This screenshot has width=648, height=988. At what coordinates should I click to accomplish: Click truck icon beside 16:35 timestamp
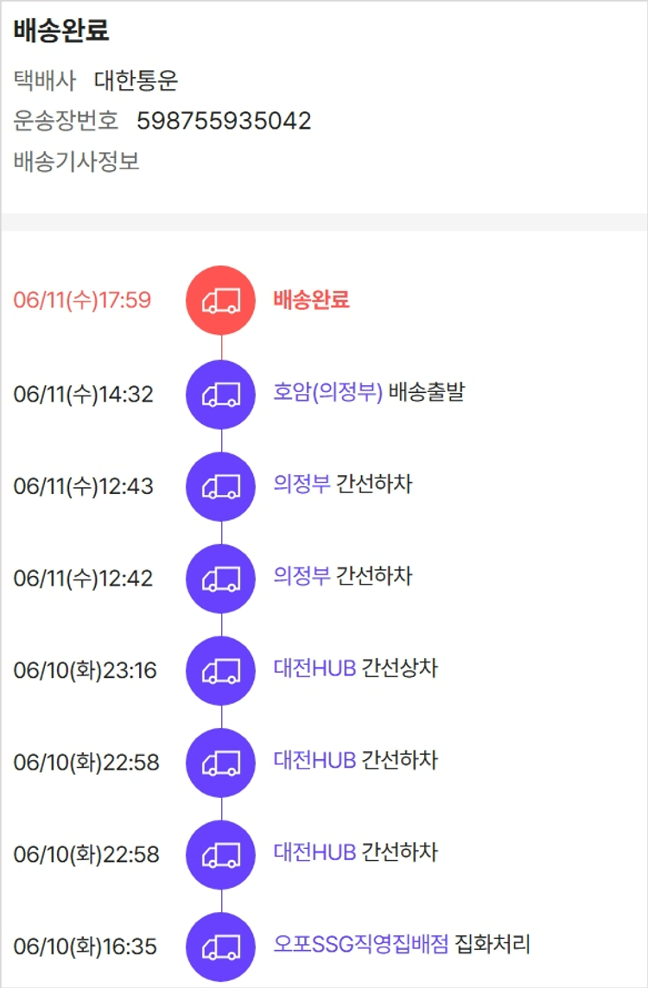click(221, 947)
